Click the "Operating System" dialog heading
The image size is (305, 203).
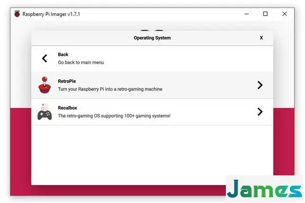click(x=152, y=38)
